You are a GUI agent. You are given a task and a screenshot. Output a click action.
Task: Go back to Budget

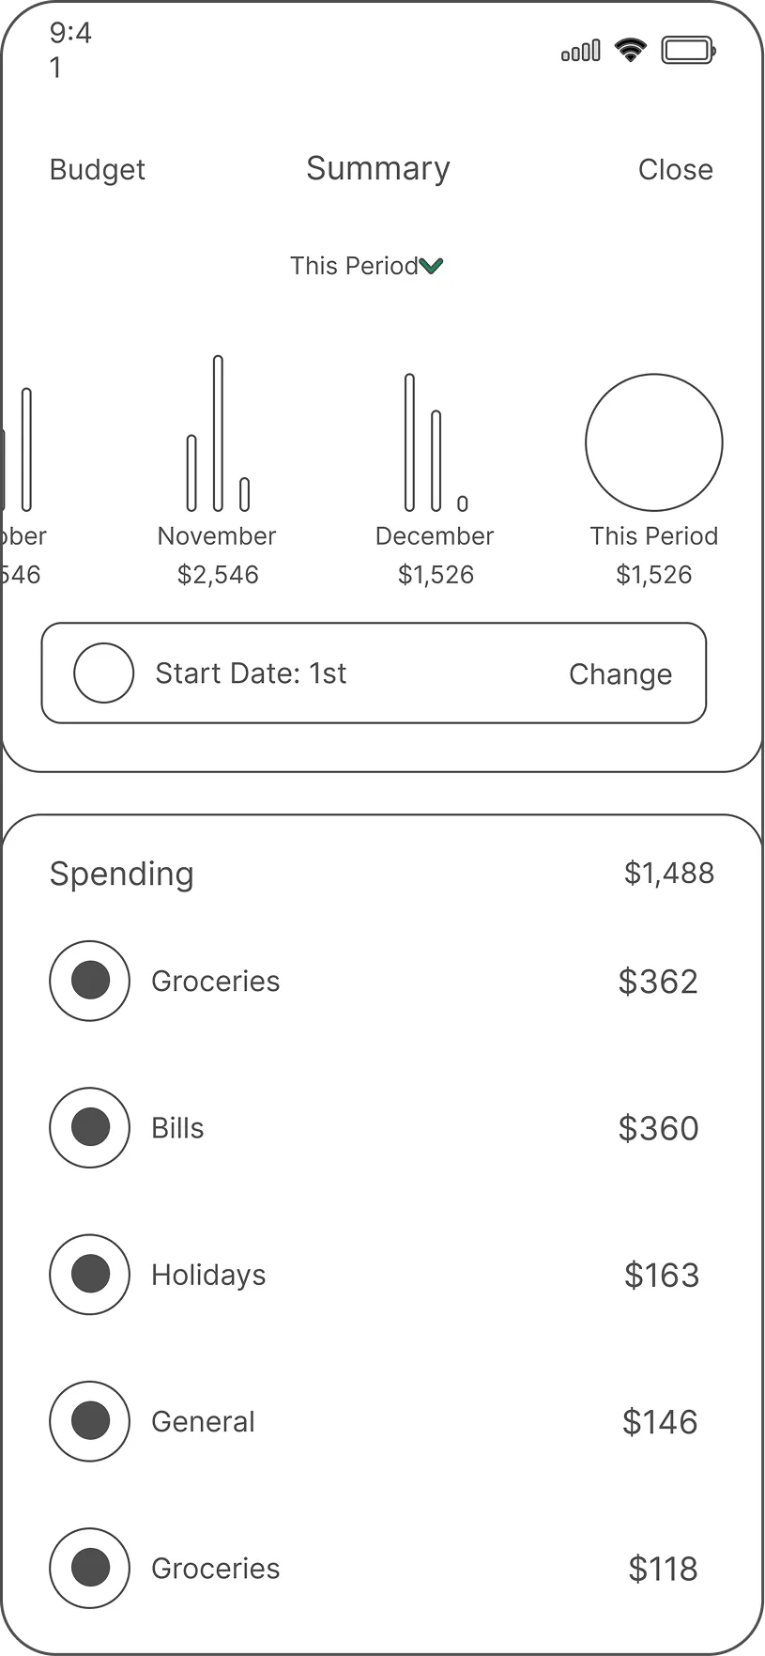[x=97, y=170]
